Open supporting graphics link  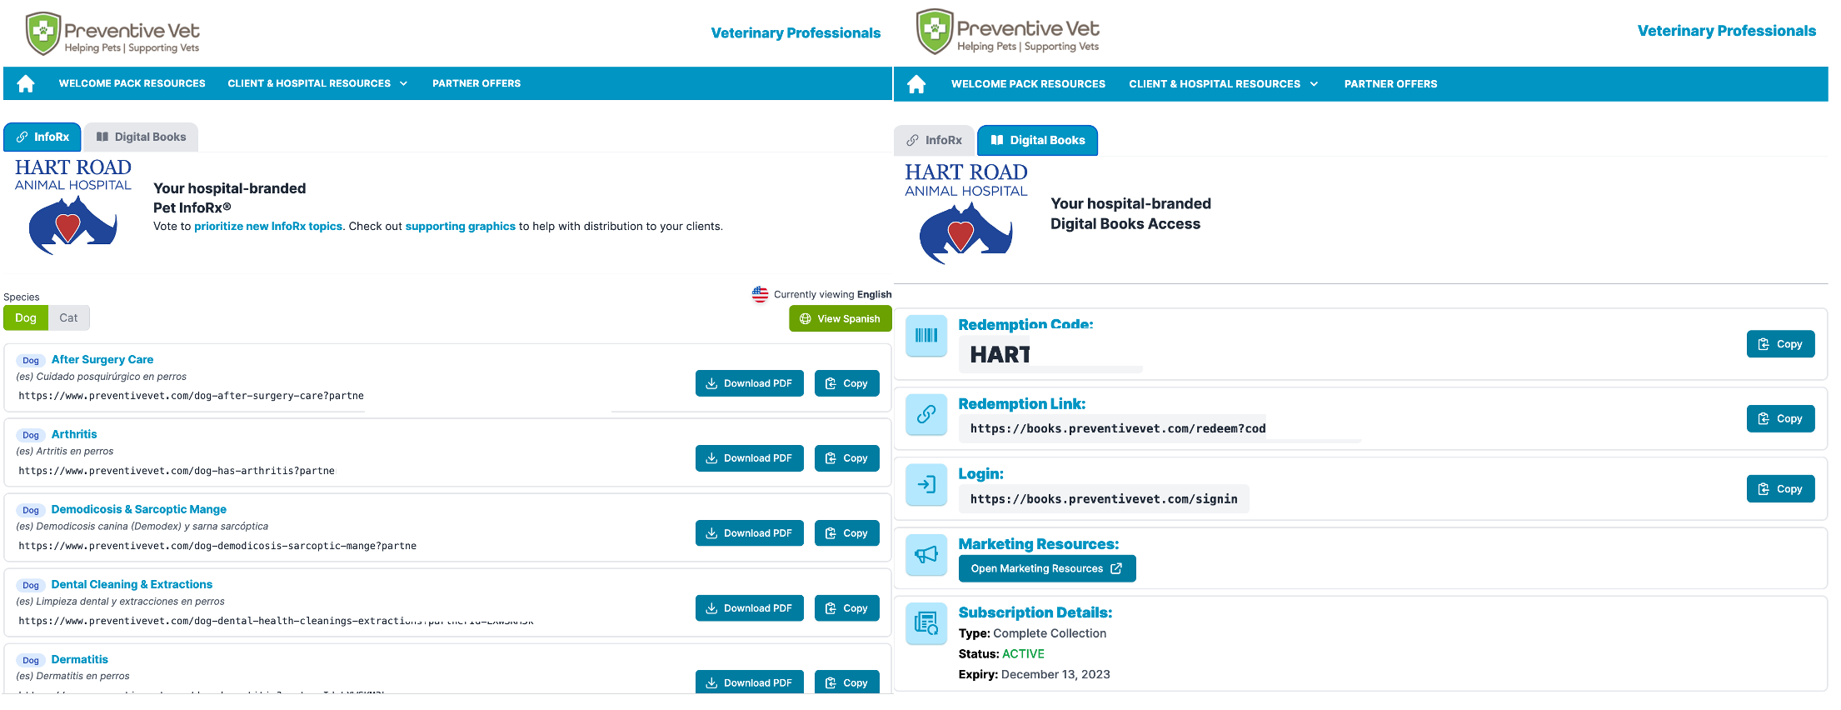(x=460, y=226)
